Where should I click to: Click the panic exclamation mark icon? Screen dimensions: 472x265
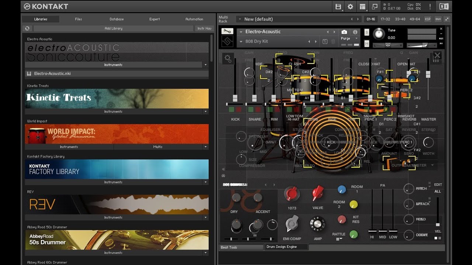click(430, 7)
